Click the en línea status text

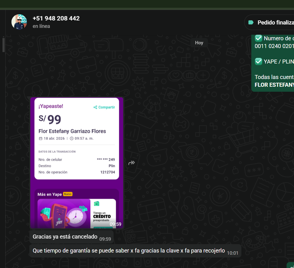click(x=41, y=26)
